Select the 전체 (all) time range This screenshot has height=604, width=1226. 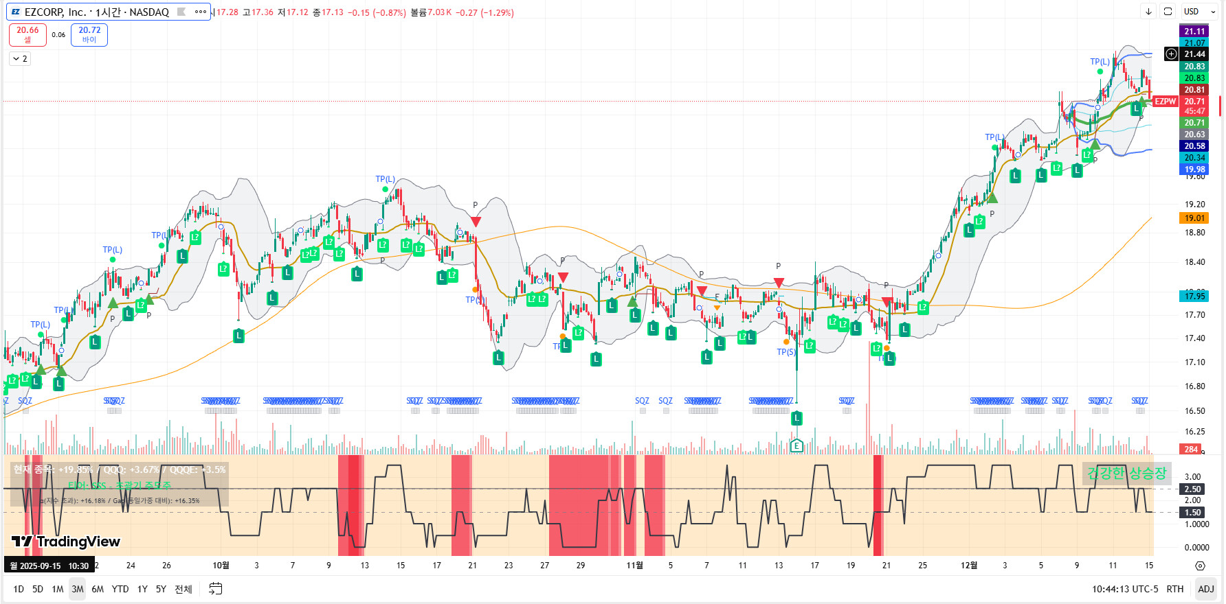(183, 589)
